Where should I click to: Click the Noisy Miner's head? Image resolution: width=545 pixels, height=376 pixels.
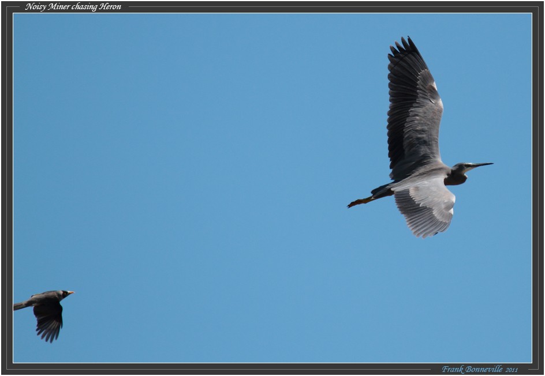click(x=64, y=294)
